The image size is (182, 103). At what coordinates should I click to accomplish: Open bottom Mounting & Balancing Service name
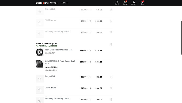(57, 99)
